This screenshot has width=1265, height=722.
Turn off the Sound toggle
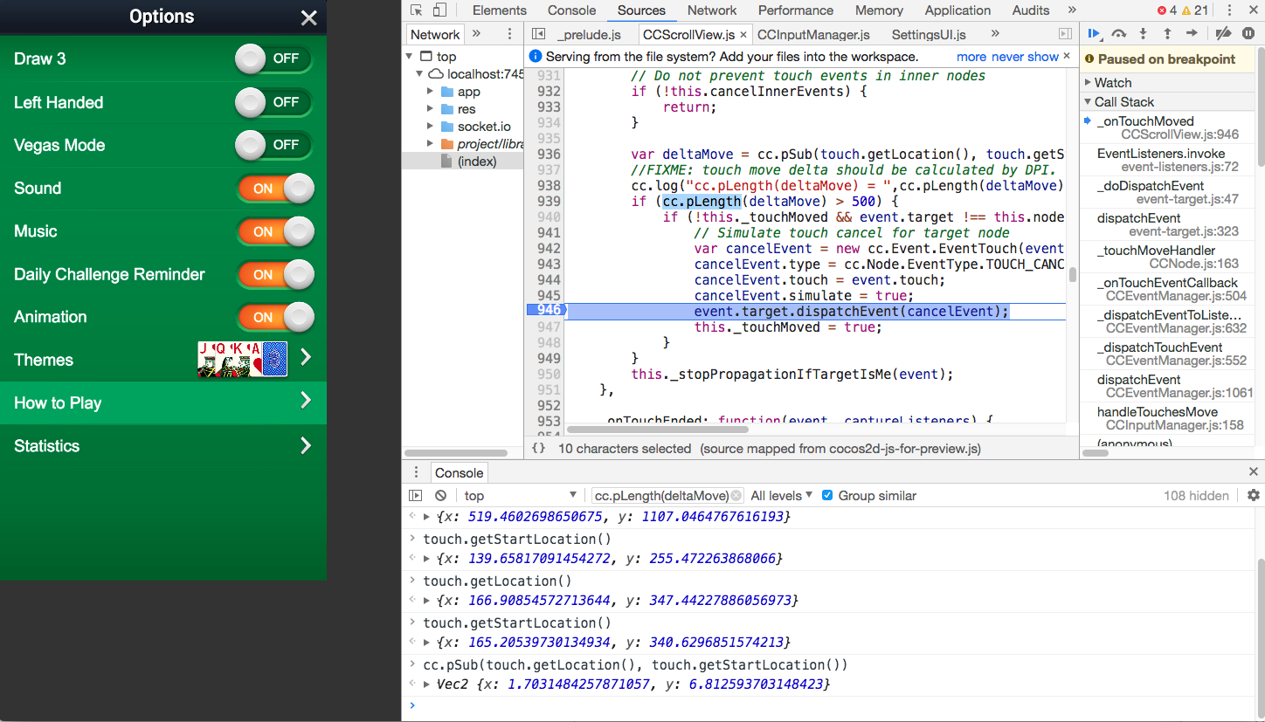tap(275, 189)
